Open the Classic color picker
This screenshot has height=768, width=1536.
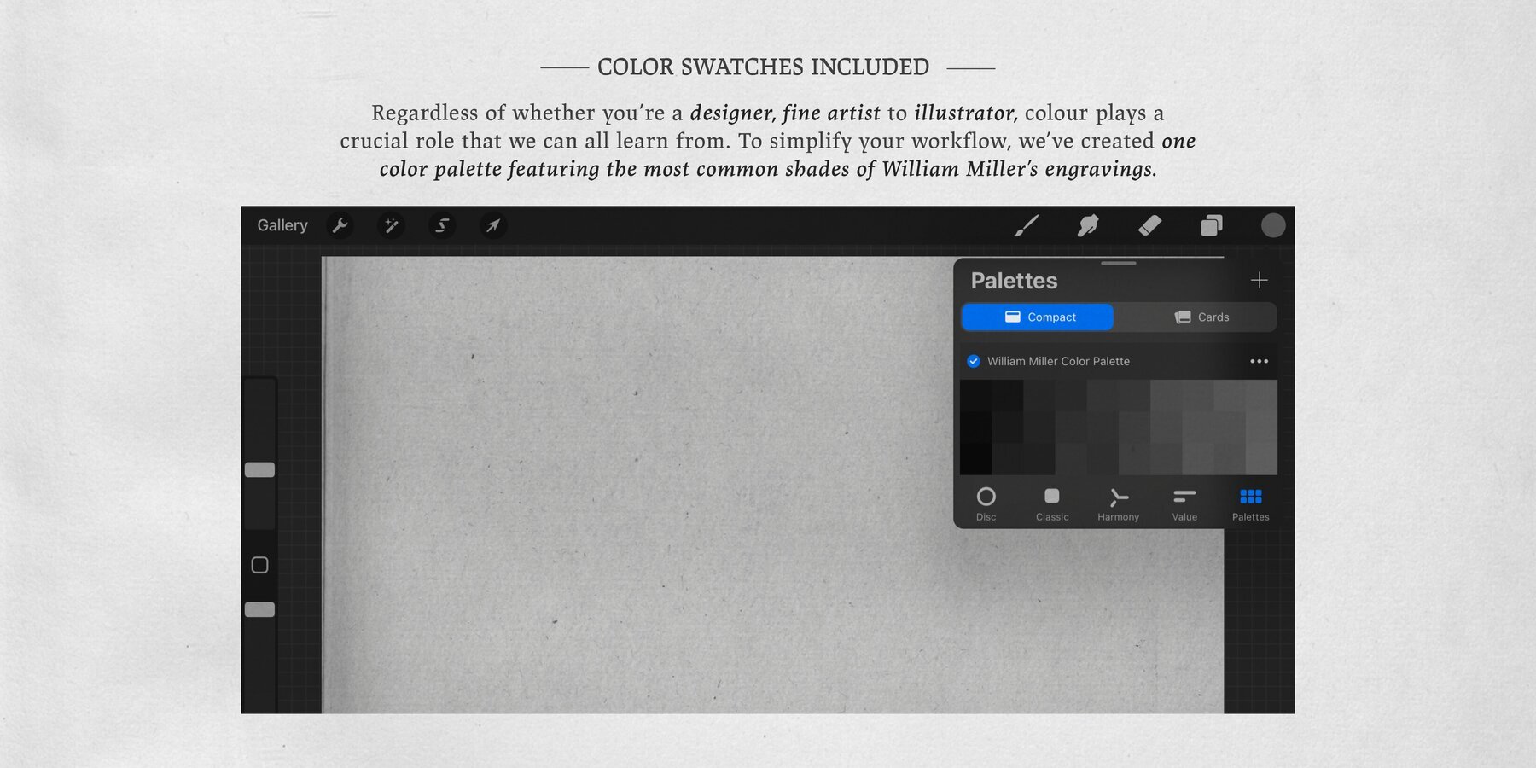(x=1052, y=502)
